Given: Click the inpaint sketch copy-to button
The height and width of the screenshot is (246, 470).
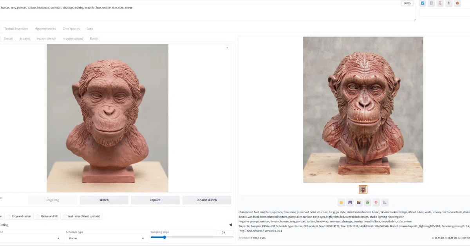Looking at the screenshot, I should click(x=207, y=200).
